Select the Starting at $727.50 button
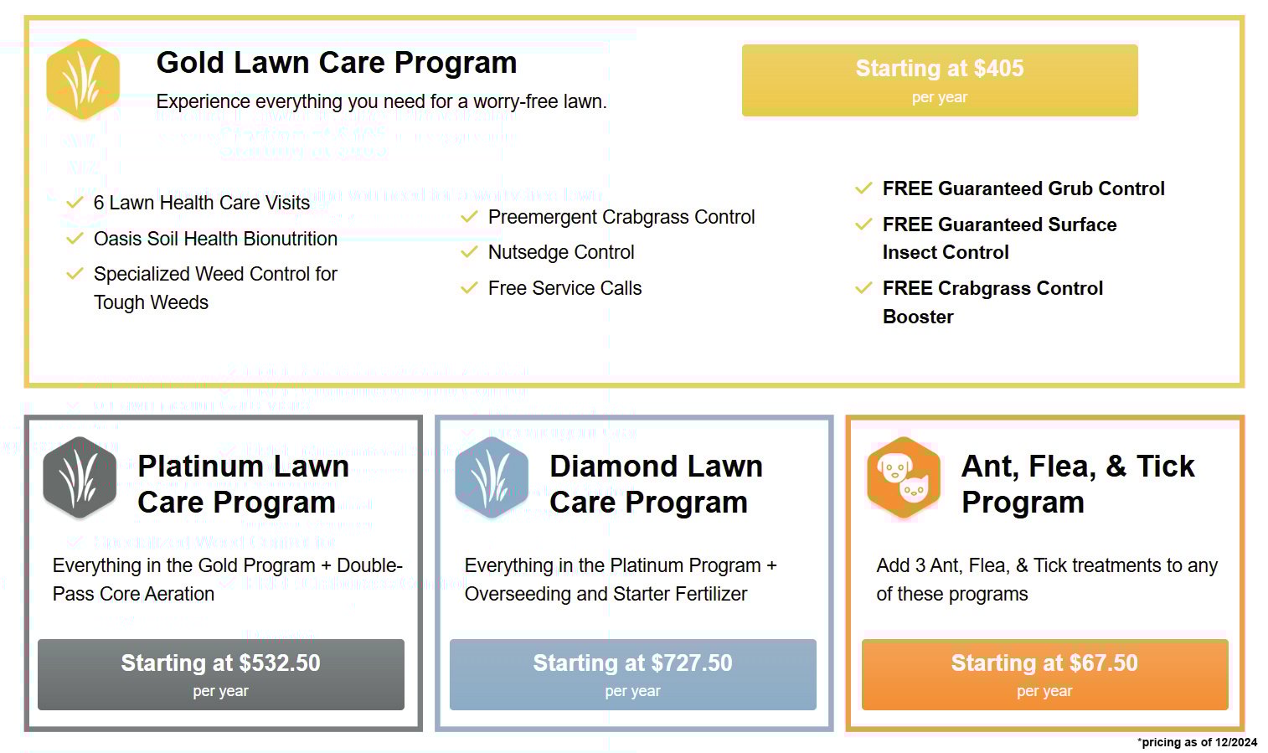This screenshot has width=1268, height=753. point(632,674)
